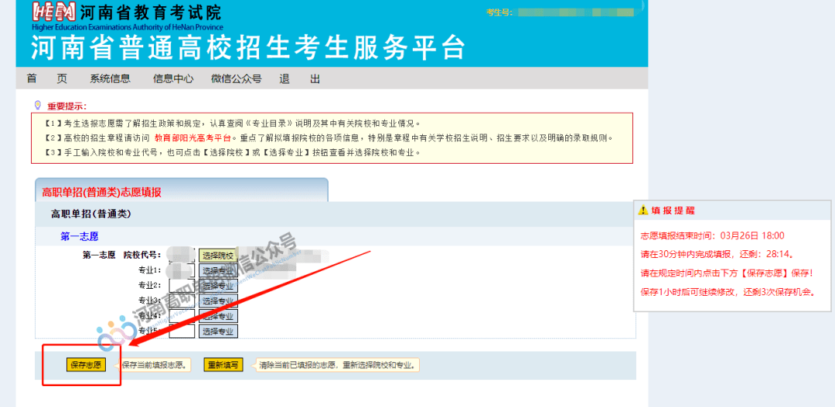The height and width of the screenshot is (407, 835).
Task: Click 选择专业 button for 专业4
Action: point(218,316)
